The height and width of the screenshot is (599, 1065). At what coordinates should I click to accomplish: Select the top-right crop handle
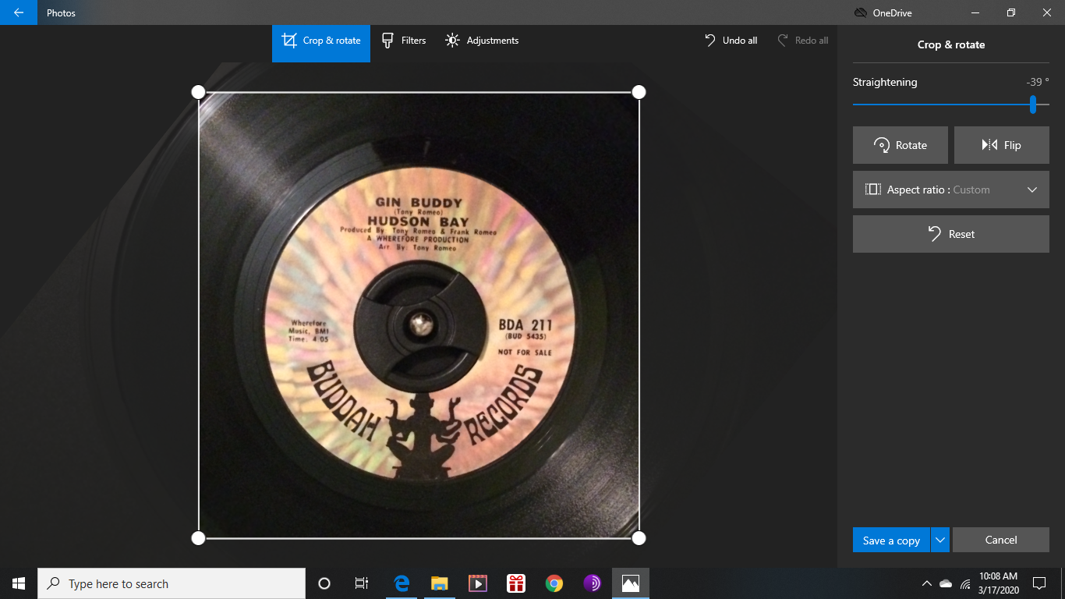click(x=639, y=92)
